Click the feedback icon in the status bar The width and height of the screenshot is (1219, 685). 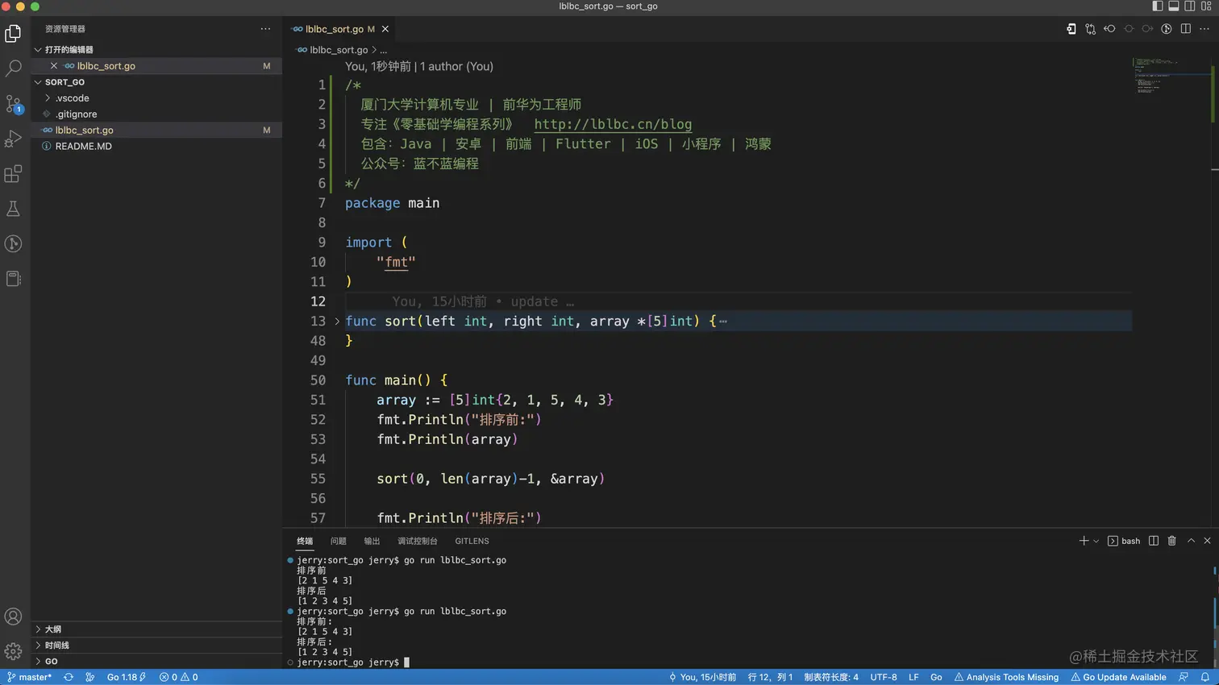pyautogui.click(x=1184, y=677)
